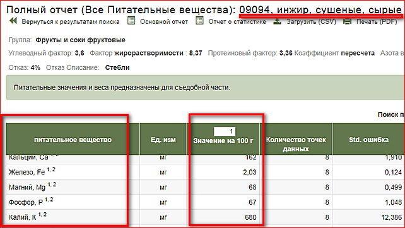The height and width of the screenshot is (228, 405).
Task: Click the Ед. изм column header
Action: point(163,140)
